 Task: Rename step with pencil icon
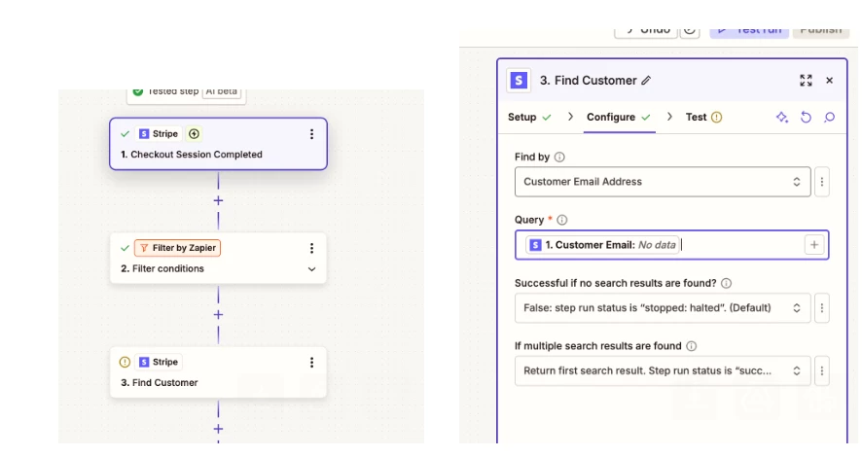[x=646, y=81]
